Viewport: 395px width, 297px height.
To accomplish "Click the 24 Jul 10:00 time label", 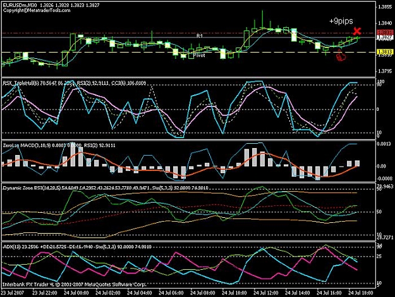I will (234, 293).
